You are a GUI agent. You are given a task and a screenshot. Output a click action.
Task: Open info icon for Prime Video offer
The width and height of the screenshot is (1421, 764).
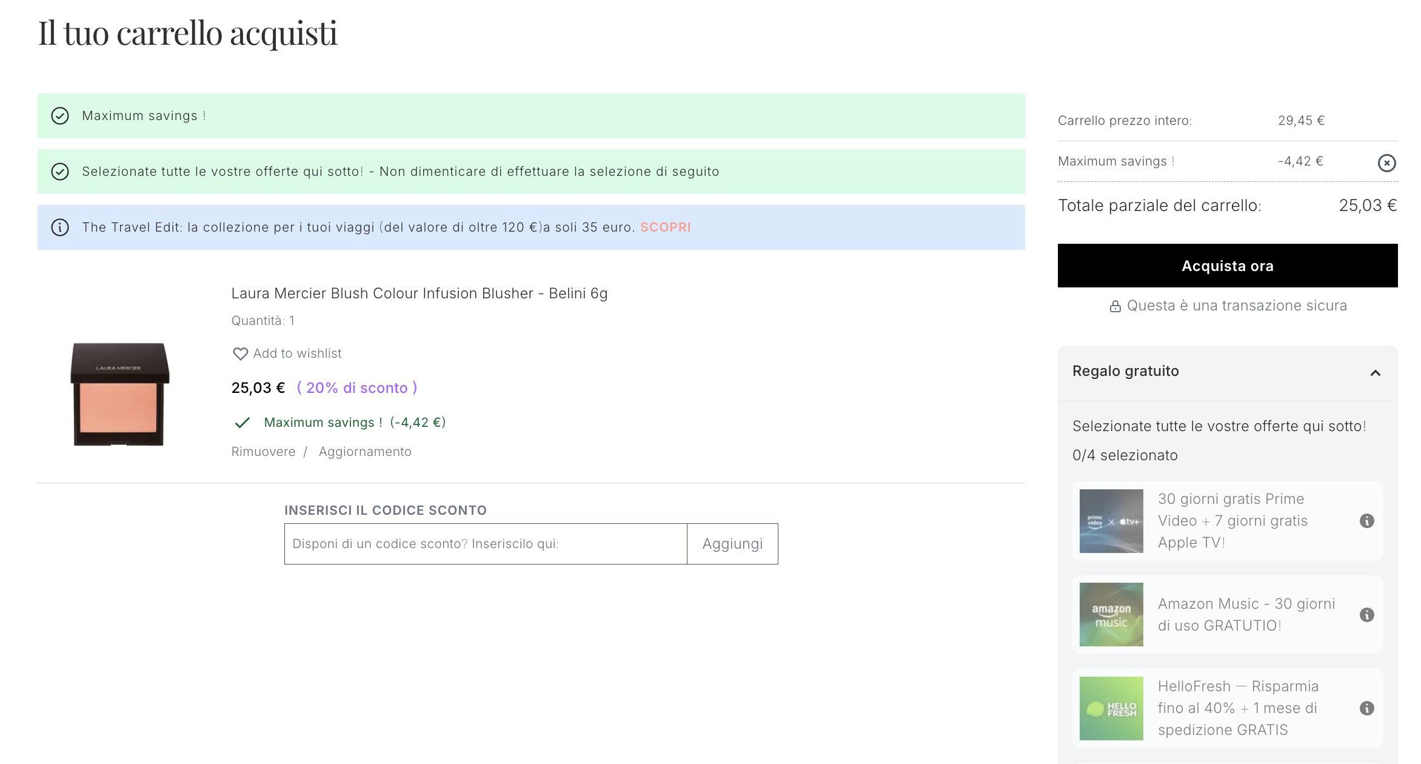coord(1366,521)
